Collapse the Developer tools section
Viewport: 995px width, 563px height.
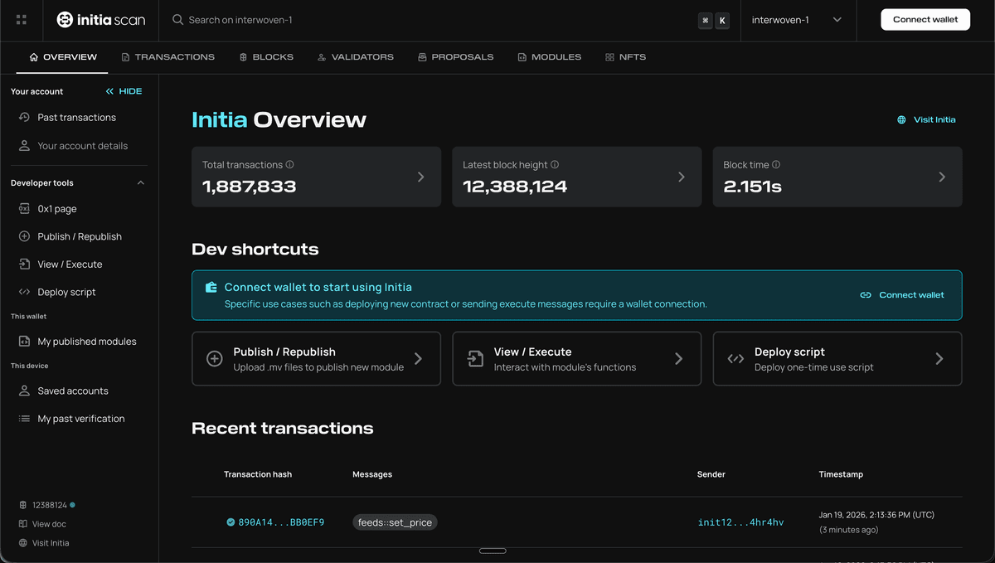(140, 183)
